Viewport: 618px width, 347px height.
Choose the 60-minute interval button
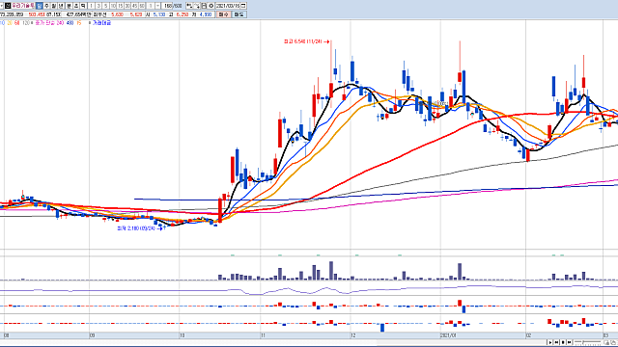[142, 6]
